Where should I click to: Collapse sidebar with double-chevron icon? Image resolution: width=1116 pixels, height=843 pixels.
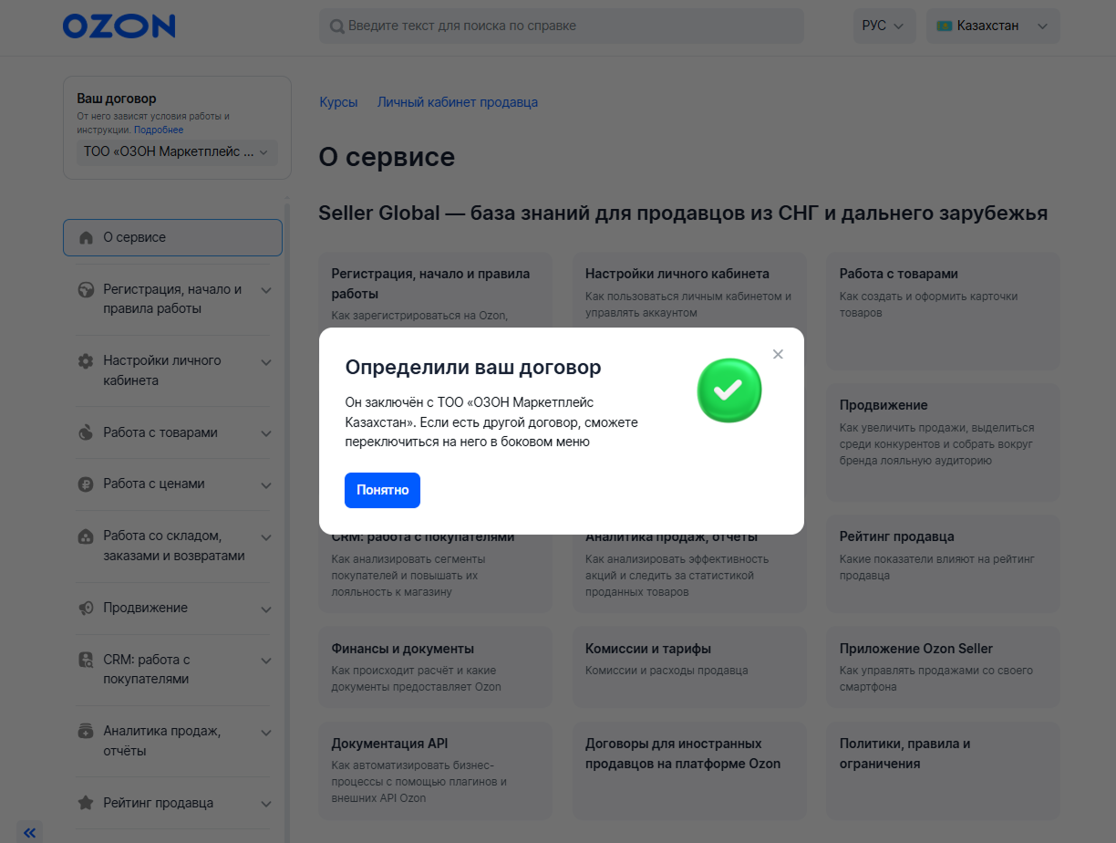(x=30, y=832)
